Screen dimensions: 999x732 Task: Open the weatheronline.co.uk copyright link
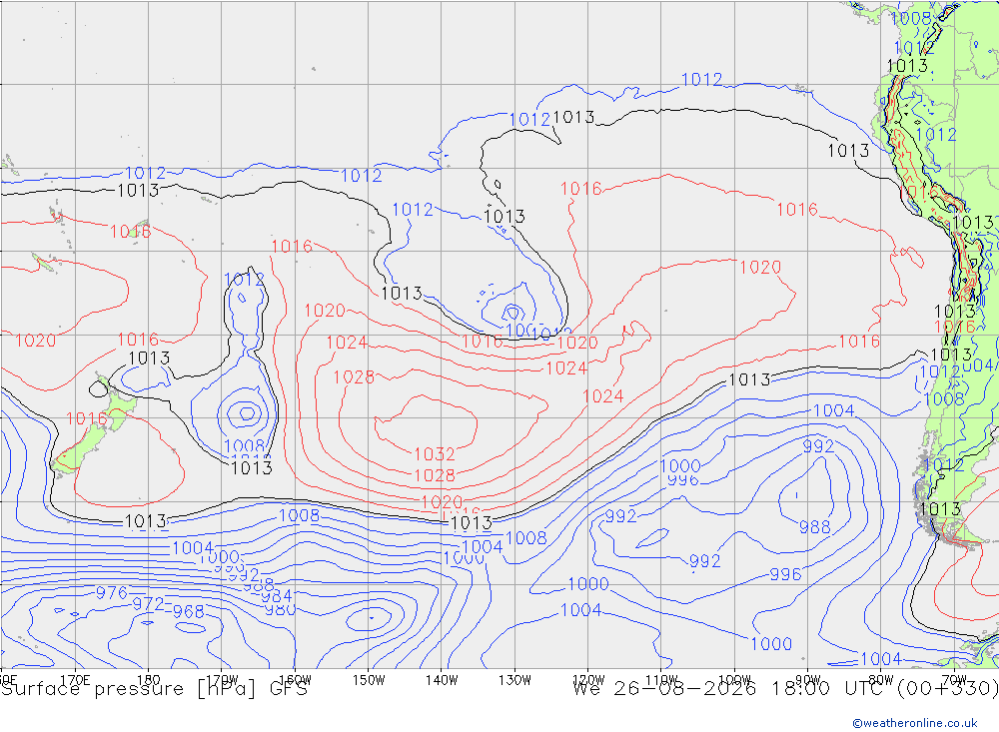(x=915, y=723)
